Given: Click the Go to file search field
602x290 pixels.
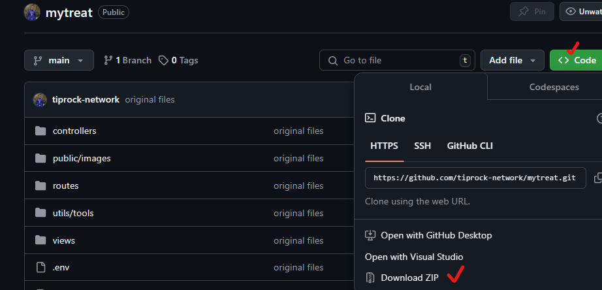Looking at the screenshot, I should pyautogui.click(x=397, y=60).
